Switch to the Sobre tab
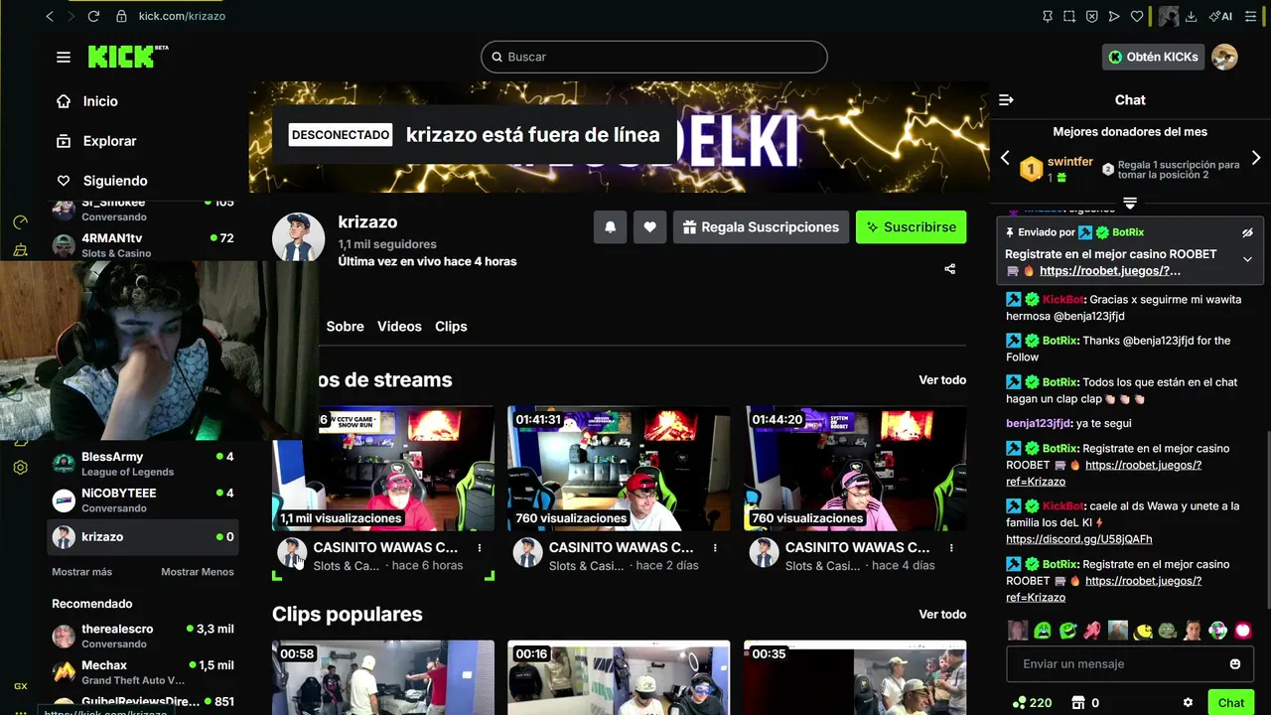 (345, 326)
